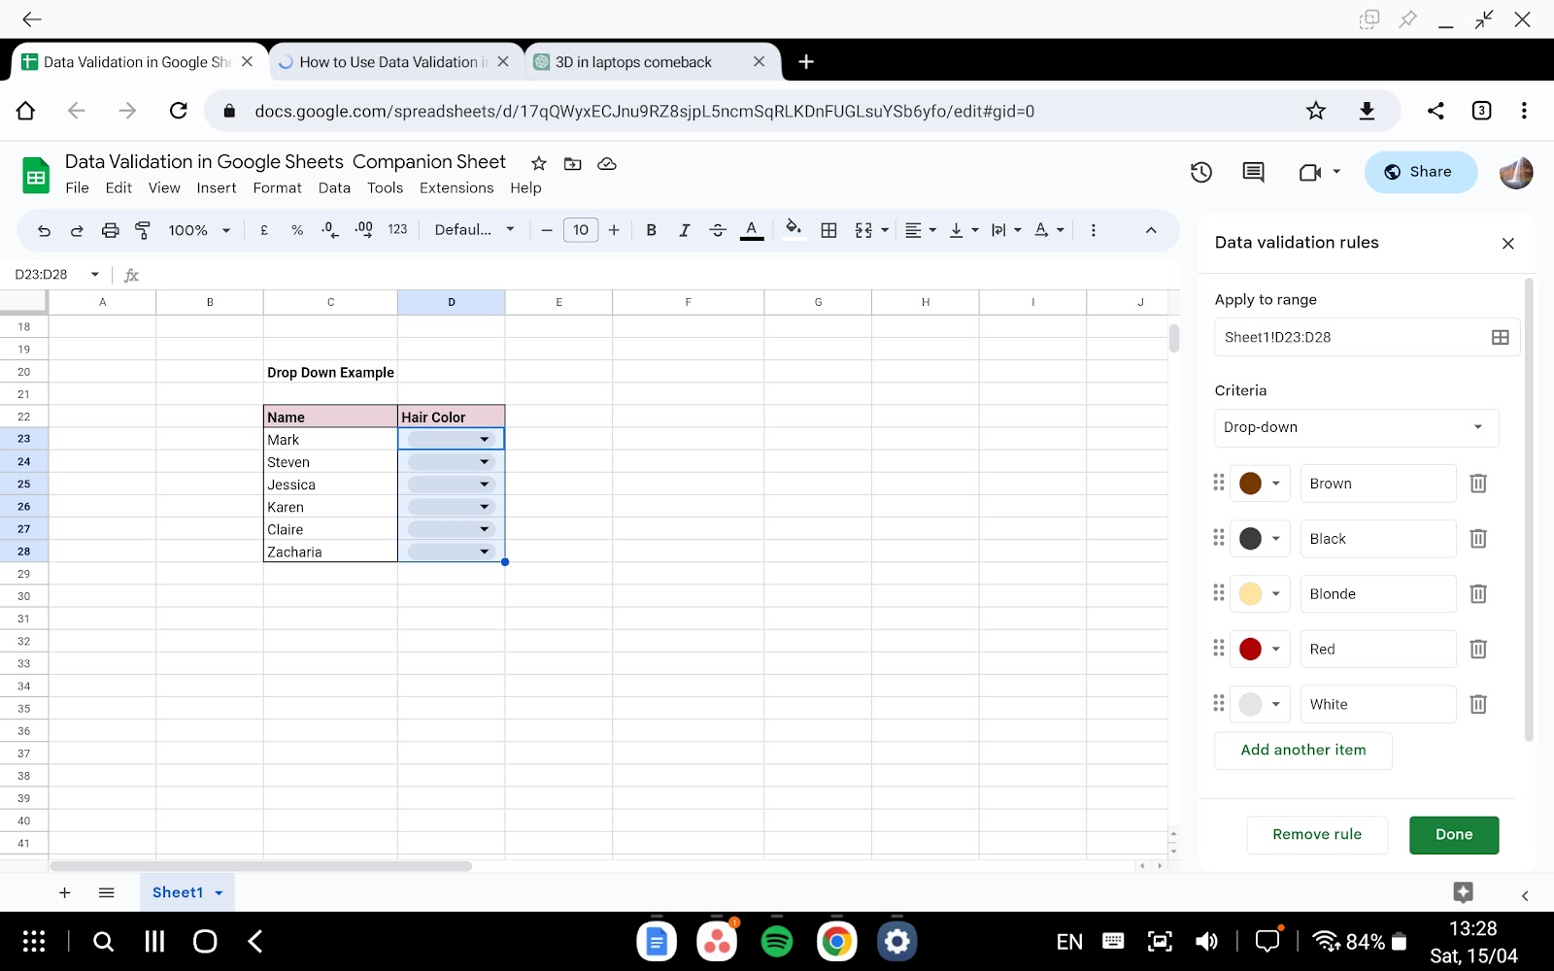1554x971 pixels.
Task: Delete the Blonde dropdown item
Action: pyautogui.click(x=1478, y=594)
